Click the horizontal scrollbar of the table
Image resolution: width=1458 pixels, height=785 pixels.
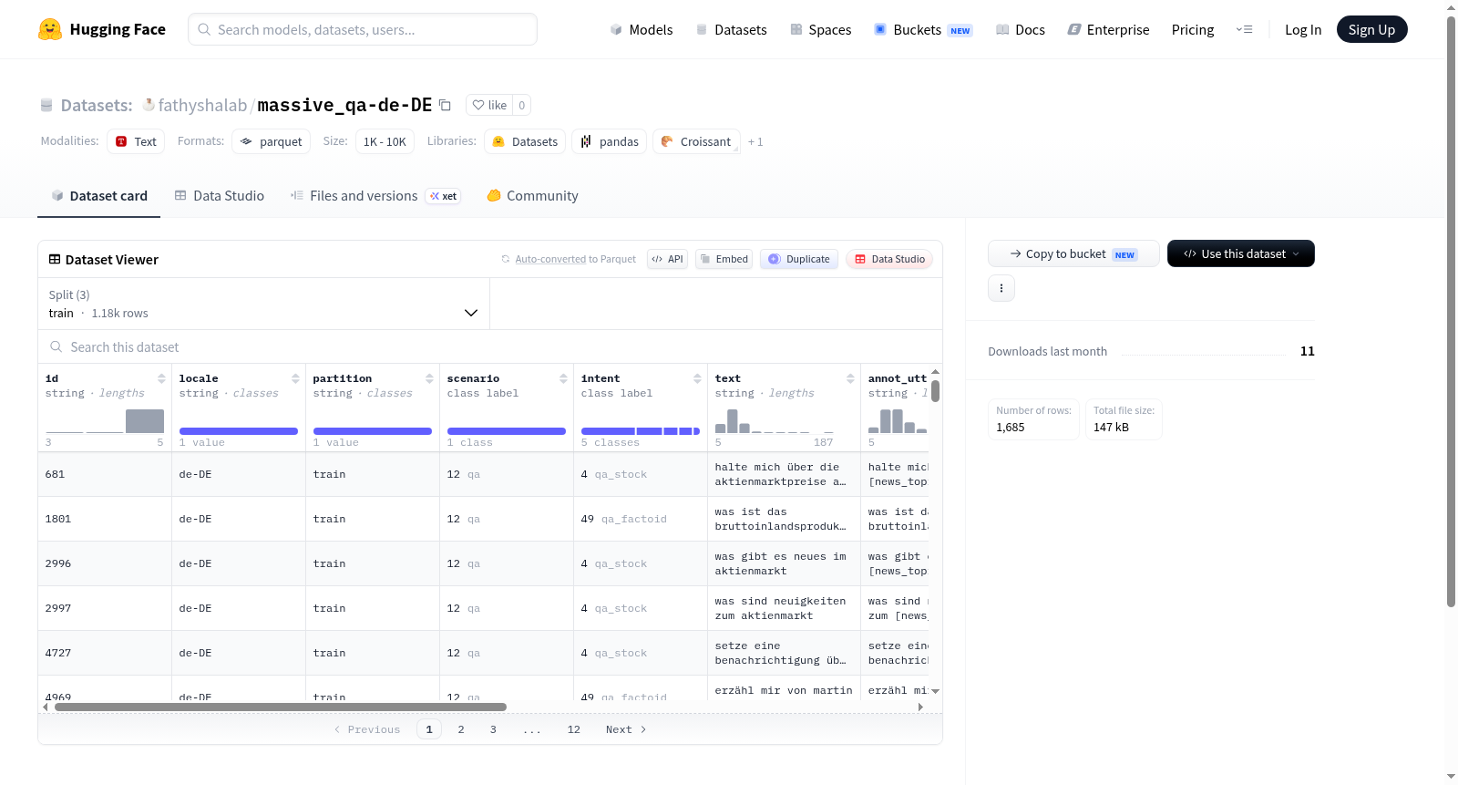tap(281, 707)
